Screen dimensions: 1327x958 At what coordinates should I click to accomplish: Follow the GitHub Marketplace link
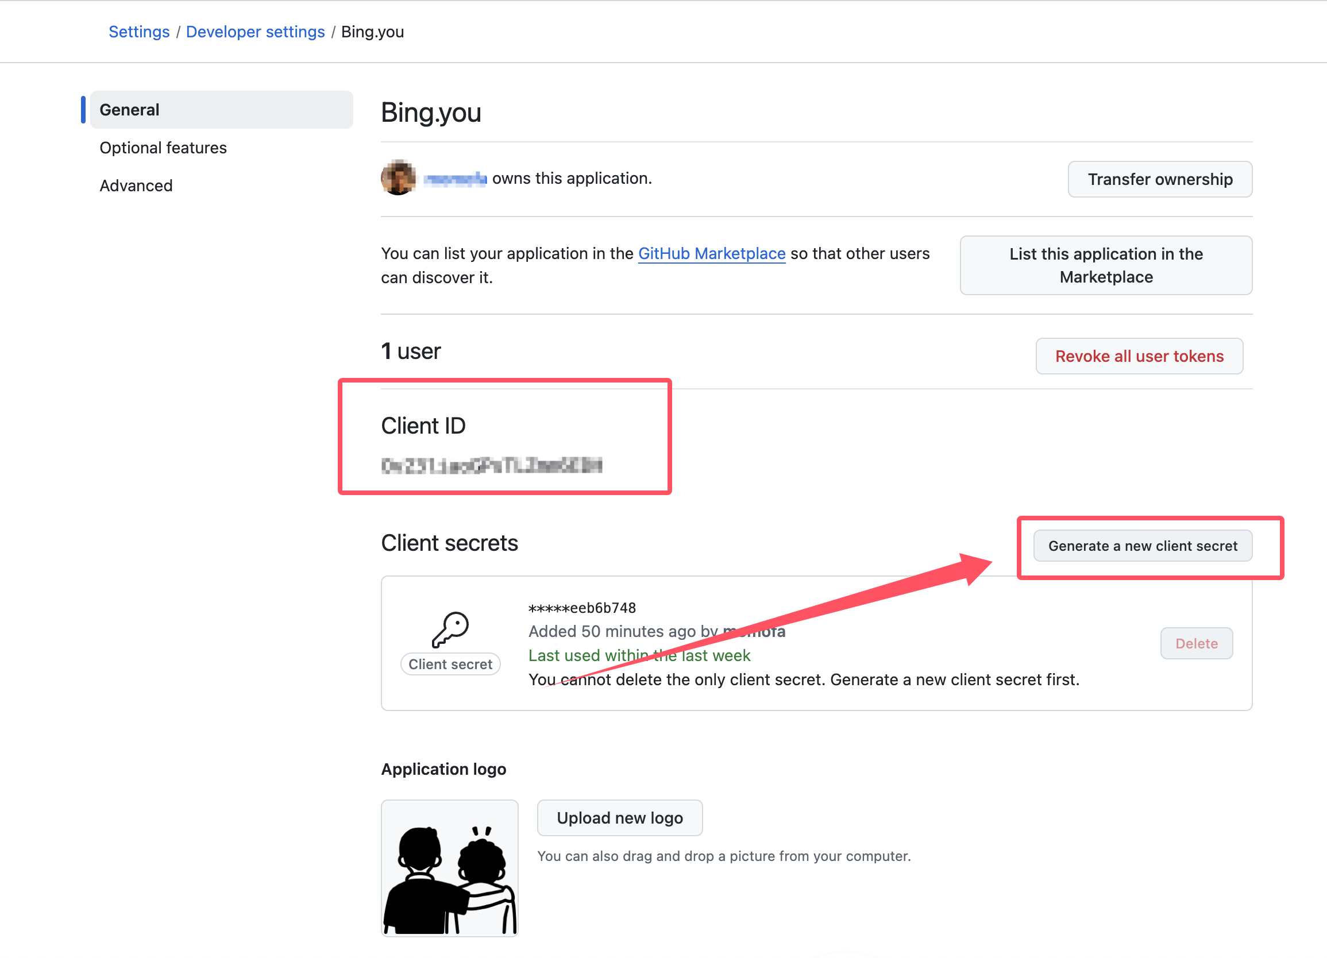coord(712,253)
